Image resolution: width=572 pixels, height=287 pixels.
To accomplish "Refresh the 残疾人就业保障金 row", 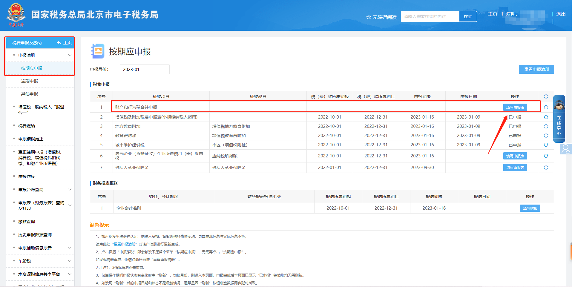I will point(546,168).
